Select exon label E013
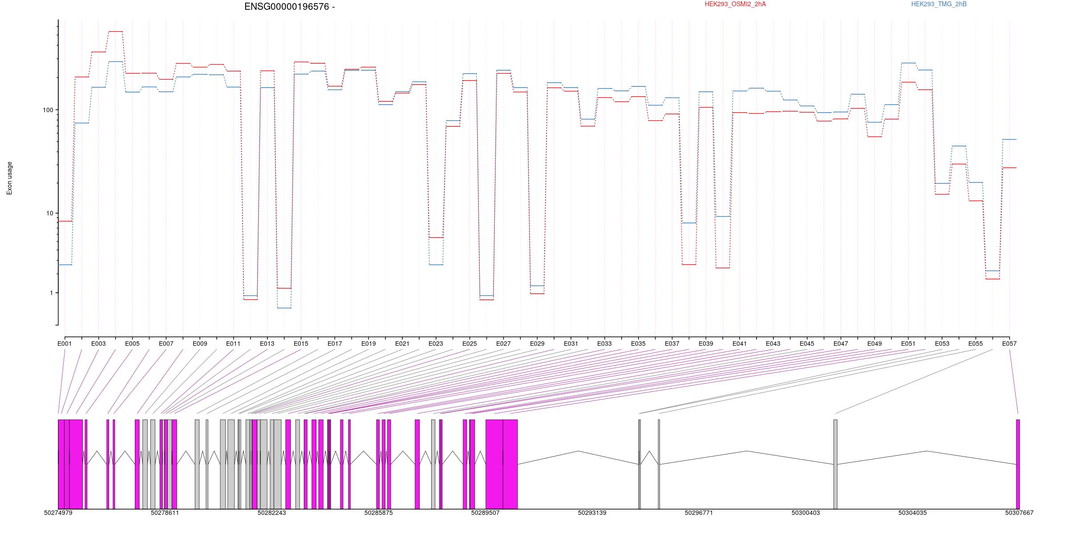This screenshot has height=534, width=1068. click(x=267, y=344)
